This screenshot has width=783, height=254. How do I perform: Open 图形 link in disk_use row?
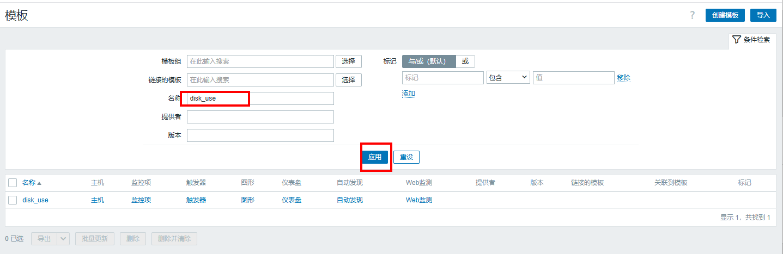[x=248, y=200]
